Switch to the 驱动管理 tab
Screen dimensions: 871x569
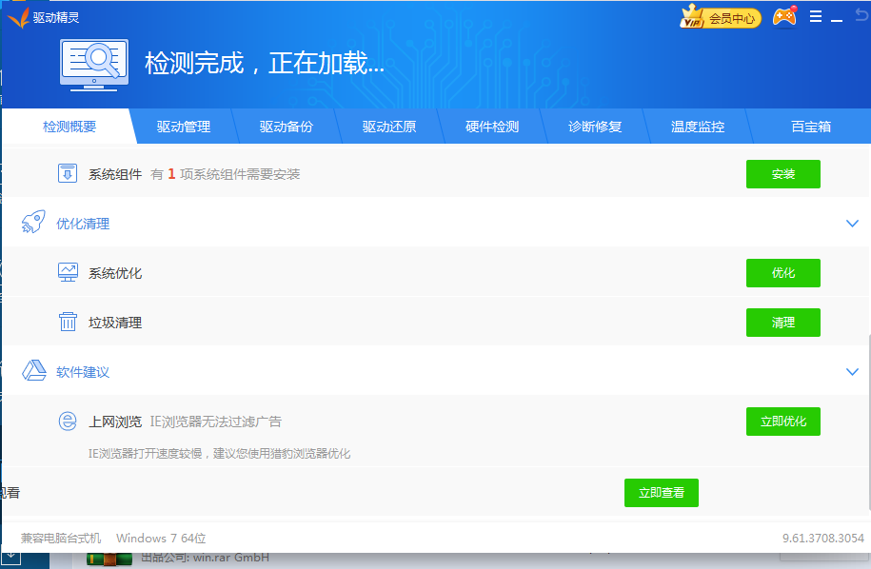point(184,127)
